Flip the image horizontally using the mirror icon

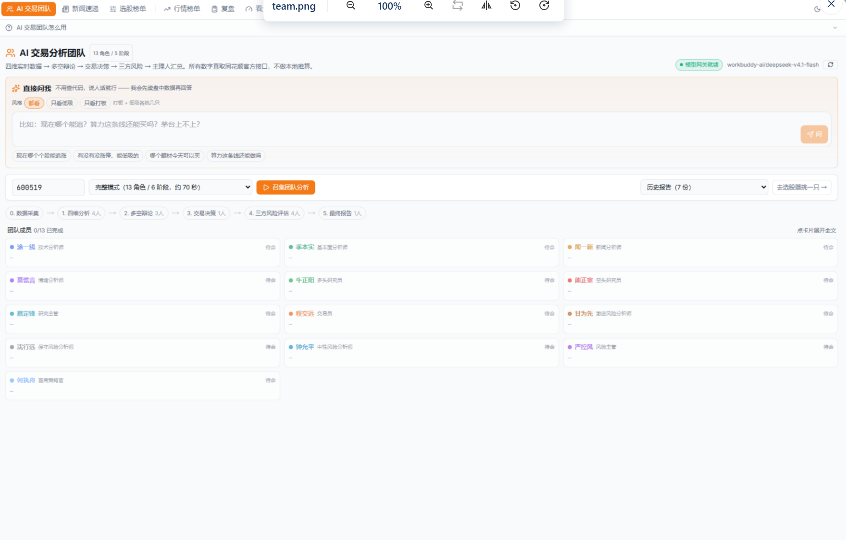click(486, 6)
